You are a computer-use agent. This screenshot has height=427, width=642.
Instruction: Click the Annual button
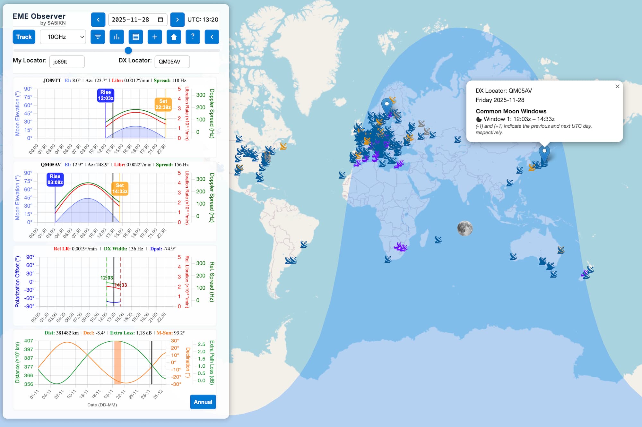point(203,402)
